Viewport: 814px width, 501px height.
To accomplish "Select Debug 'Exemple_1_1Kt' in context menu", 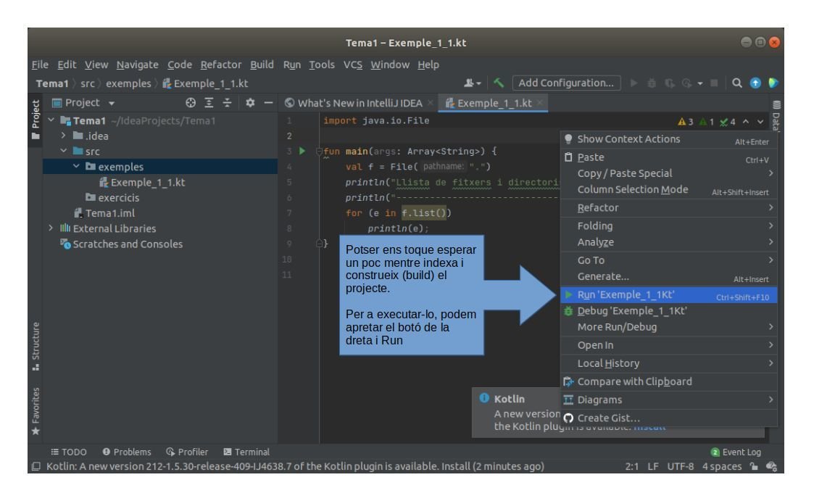I will 668,311.
